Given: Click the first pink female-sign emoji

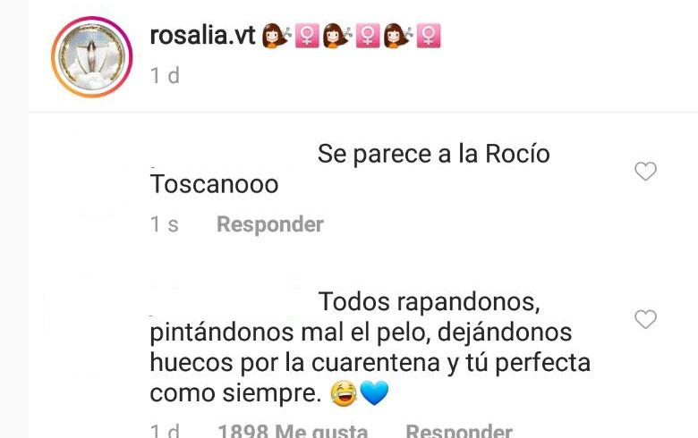Looking at the screenshot, I should 307,36.
